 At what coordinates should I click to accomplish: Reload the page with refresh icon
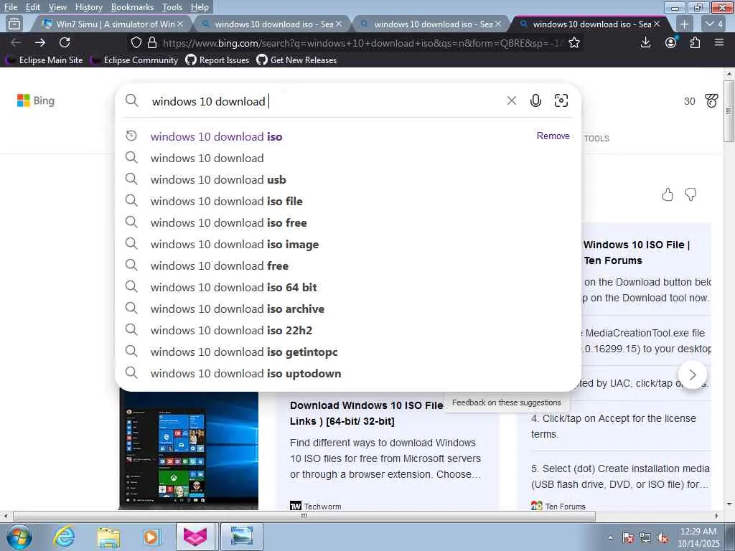click(65, 42)
